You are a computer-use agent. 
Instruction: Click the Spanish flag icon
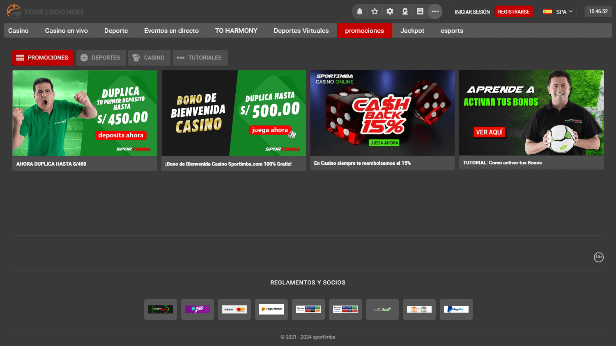pyautogui.click(x=547, y=11)
